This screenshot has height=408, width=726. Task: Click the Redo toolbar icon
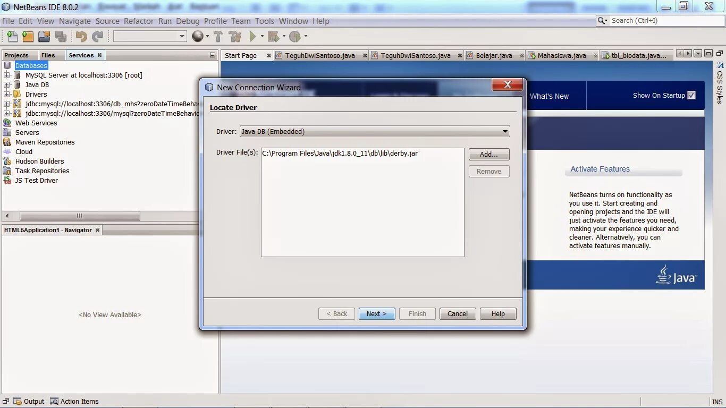click(x=98, y=36)
